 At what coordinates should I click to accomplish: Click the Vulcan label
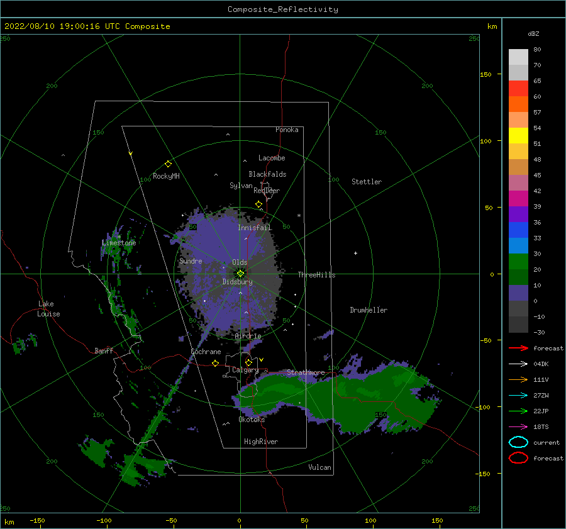click(x=319, y=467)
